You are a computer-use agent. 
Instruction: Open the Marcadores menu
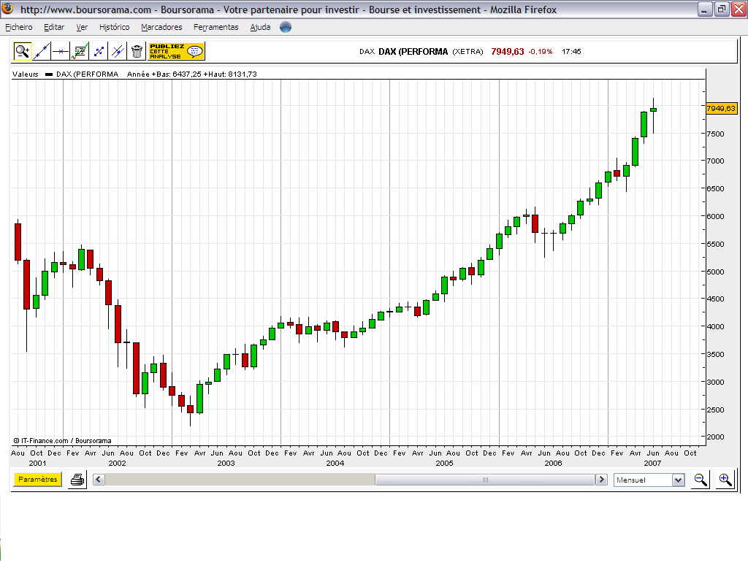(161, 27)
